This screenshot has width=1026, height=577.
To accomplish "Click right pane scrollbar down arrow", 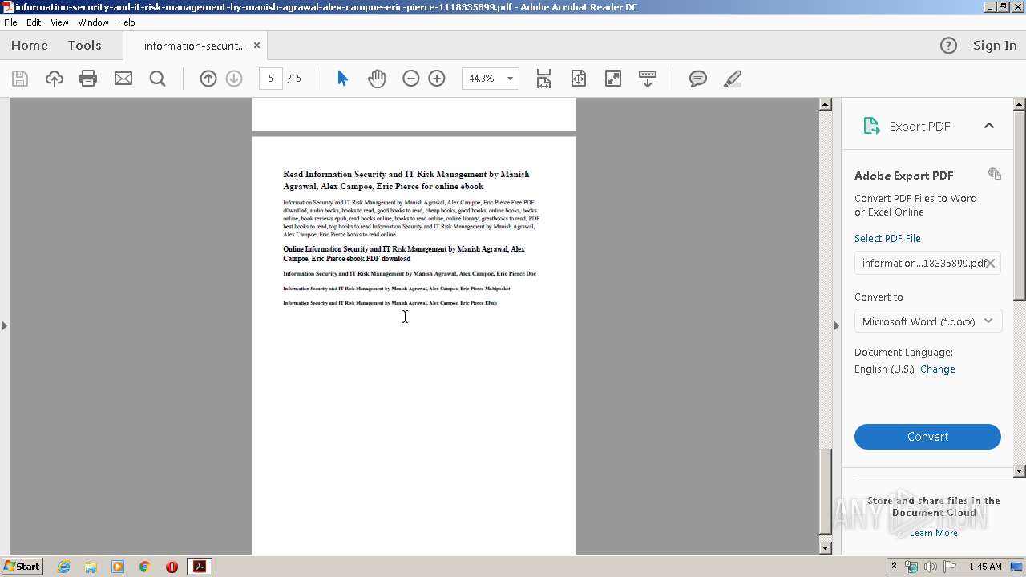I will [1020, 471].
